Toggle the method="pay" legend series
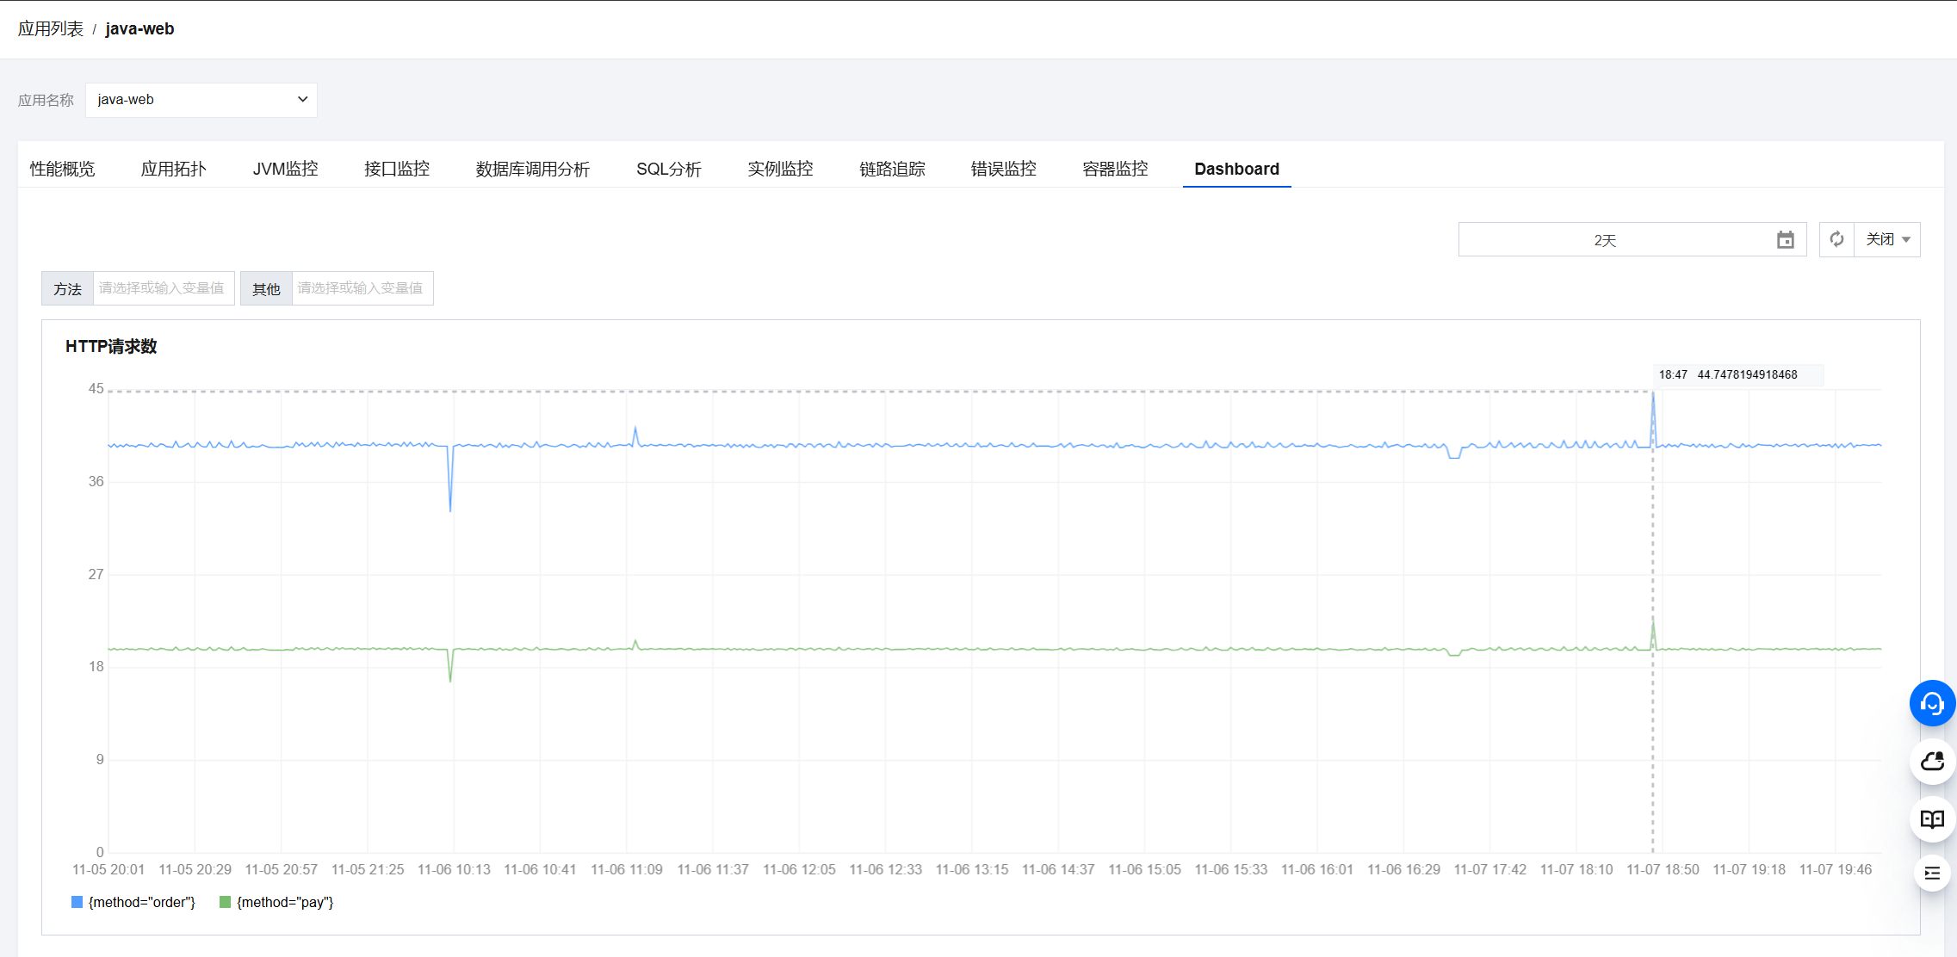1957x957 pixels. [284, 902]
